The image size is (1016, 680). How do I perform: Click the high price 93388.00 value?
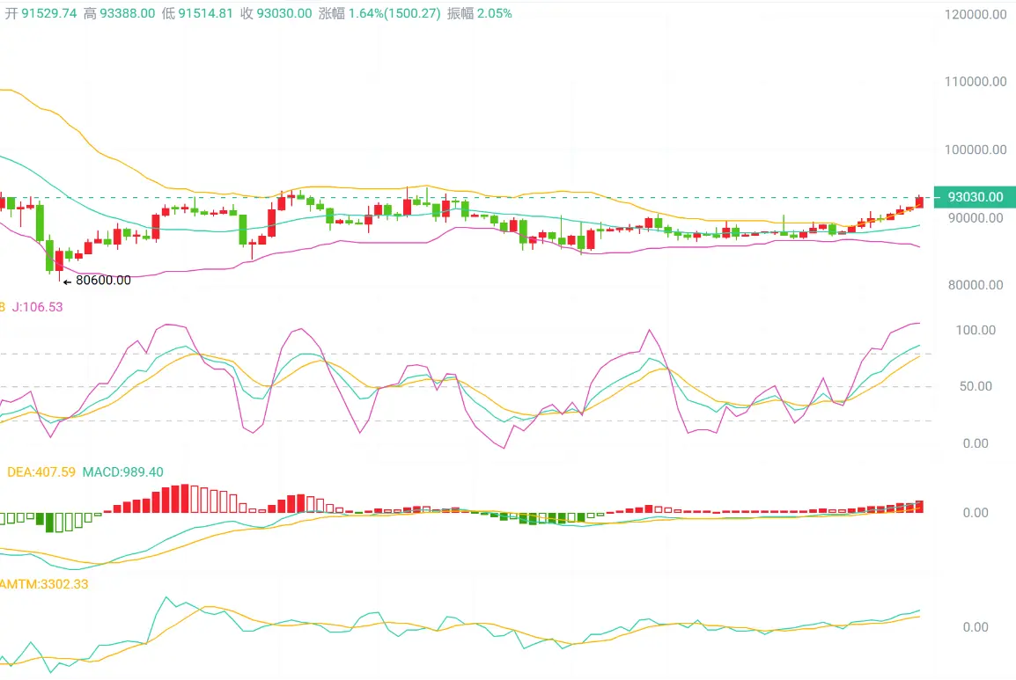tap(127, 13)
